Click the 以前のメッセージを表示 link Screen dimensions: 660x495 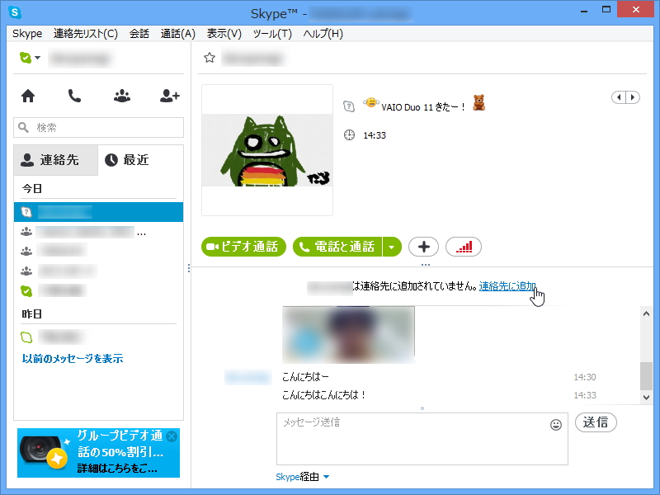[70, 358]
